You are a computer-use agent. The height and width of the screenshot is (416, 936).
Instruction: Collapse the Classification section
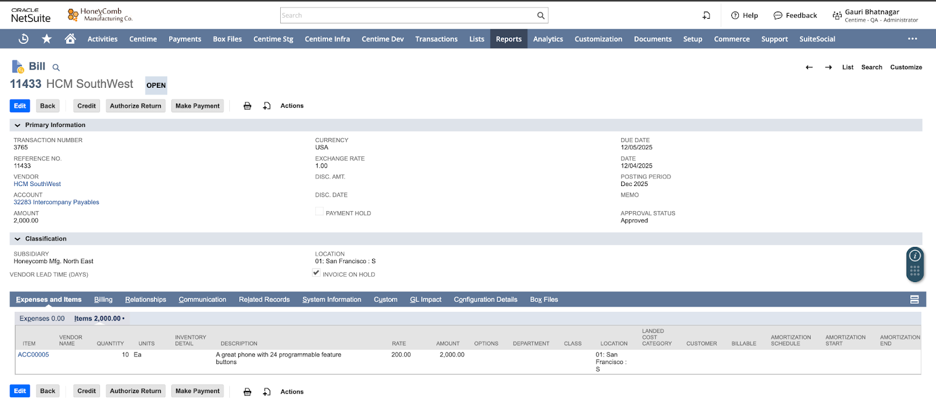(x=18, y=239)
